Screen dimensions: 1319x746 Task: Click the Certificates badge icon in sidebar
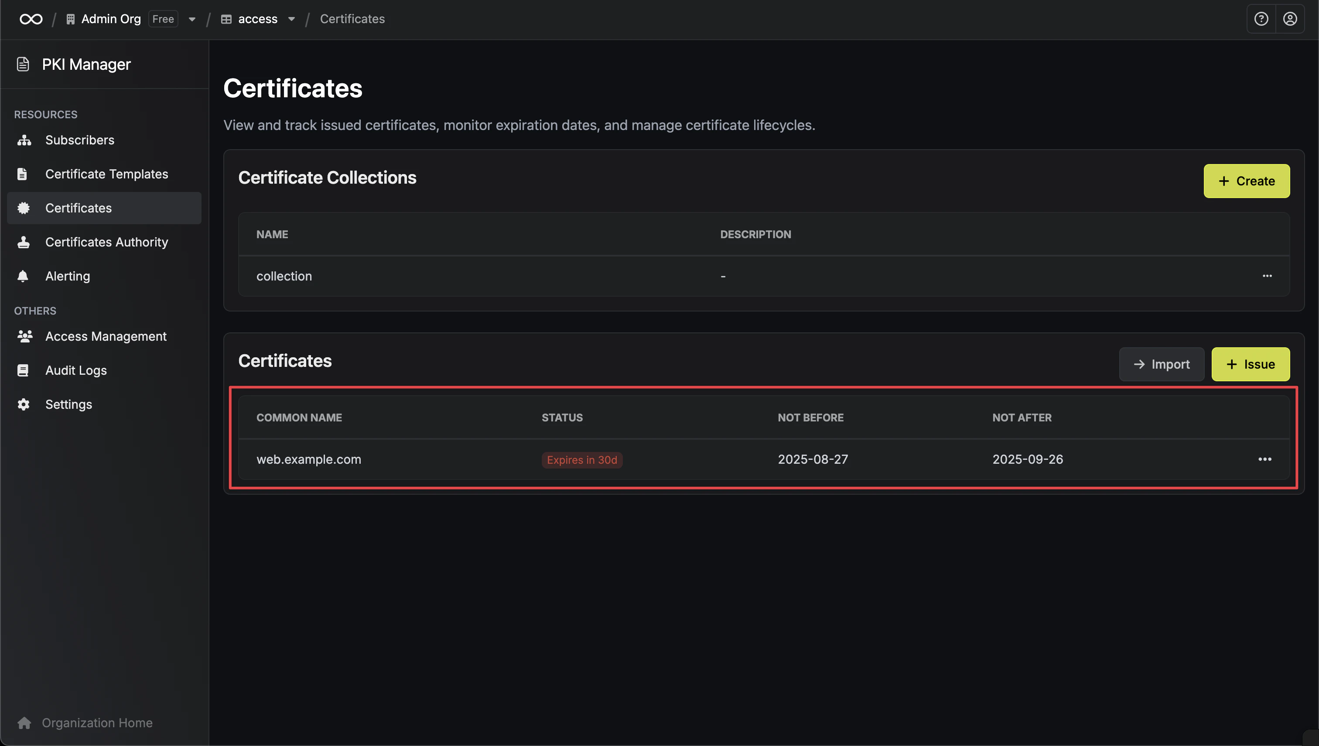coord(24,208)
